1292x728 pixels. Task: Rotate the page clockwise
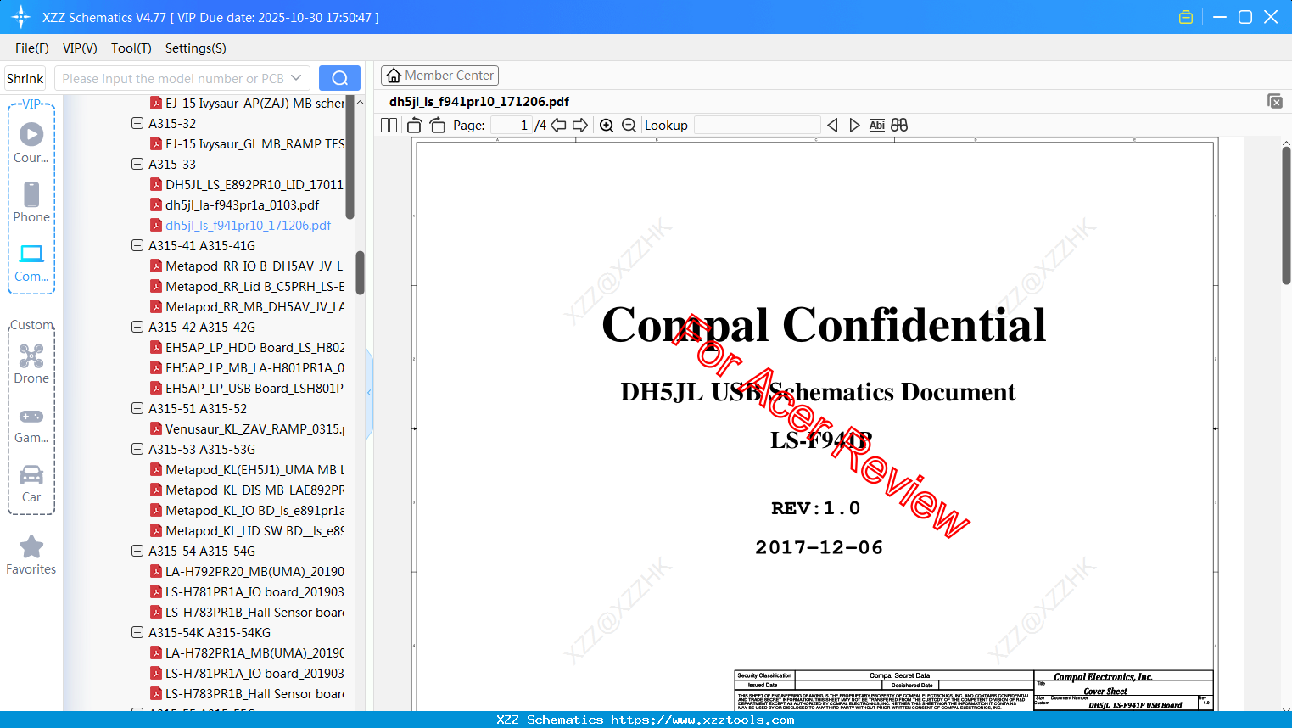pos(437,126)
